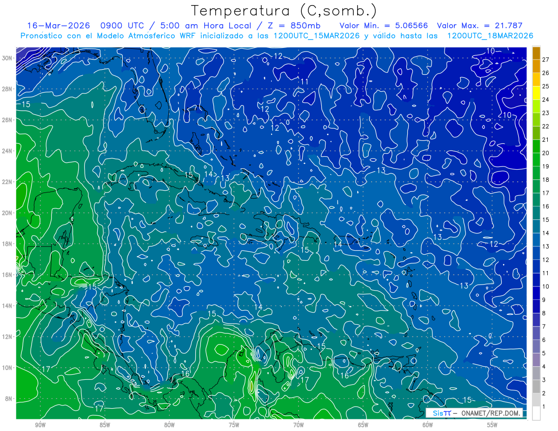Select the '26N' latitude axis label
The height and width of the screenshot is (431, 558).
[x=7, y=120]
